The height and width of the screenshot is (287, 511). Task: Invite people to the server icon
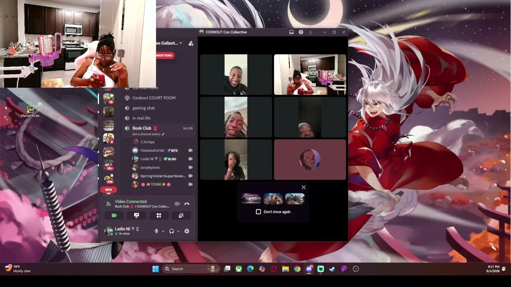click(191, 43)
